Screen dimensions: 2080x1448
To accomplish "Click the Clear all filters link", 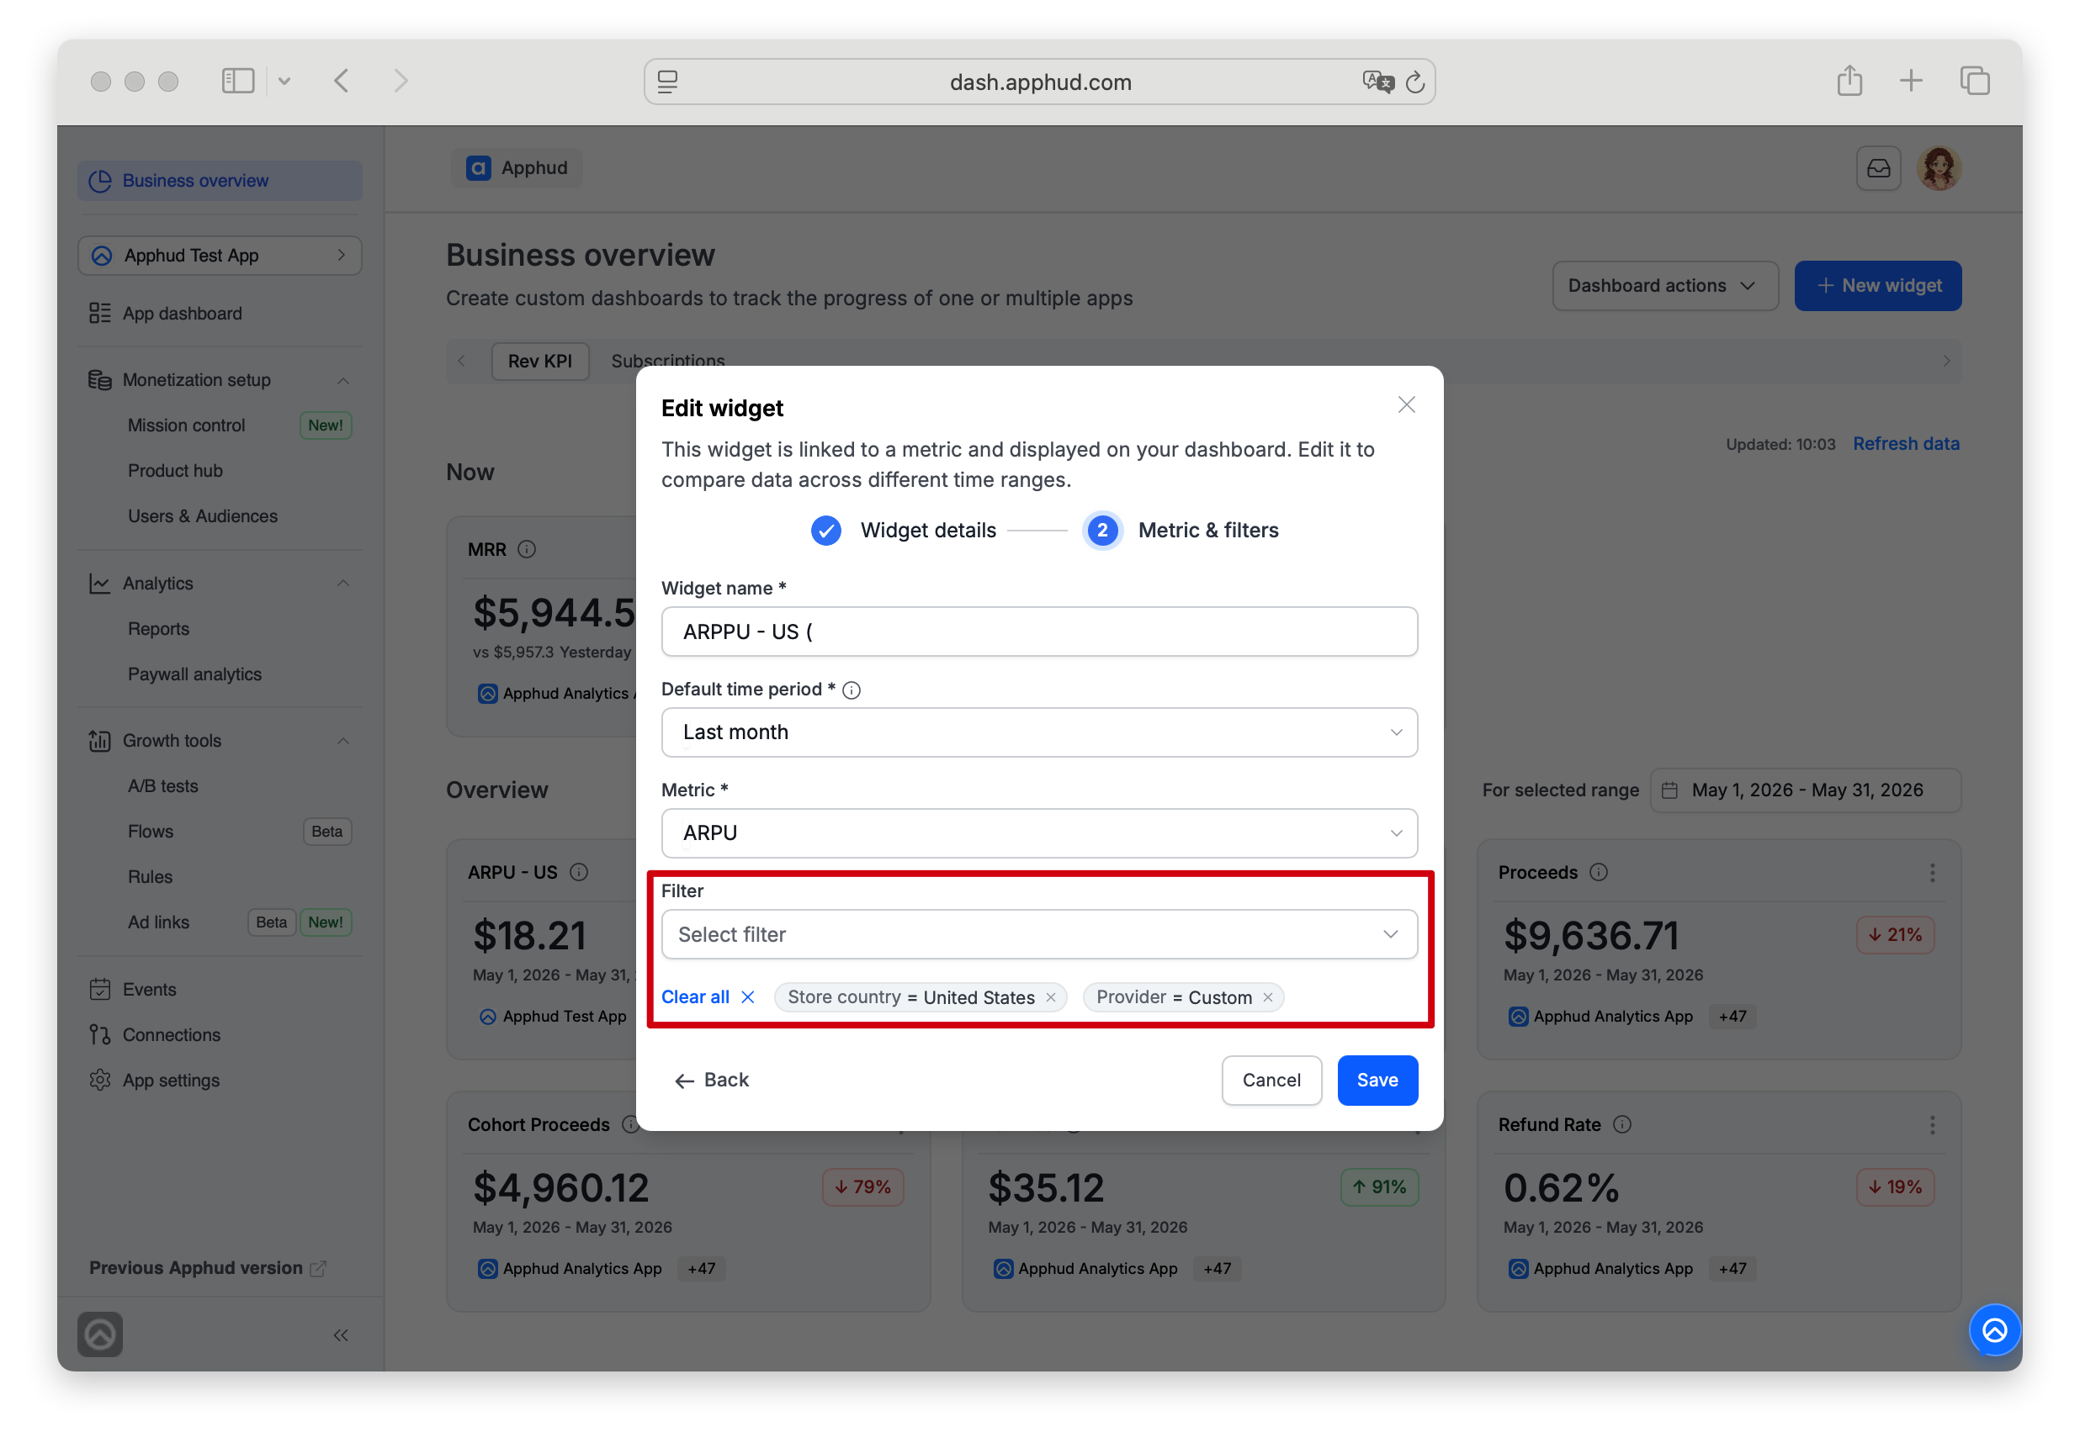I will point(708,996).
